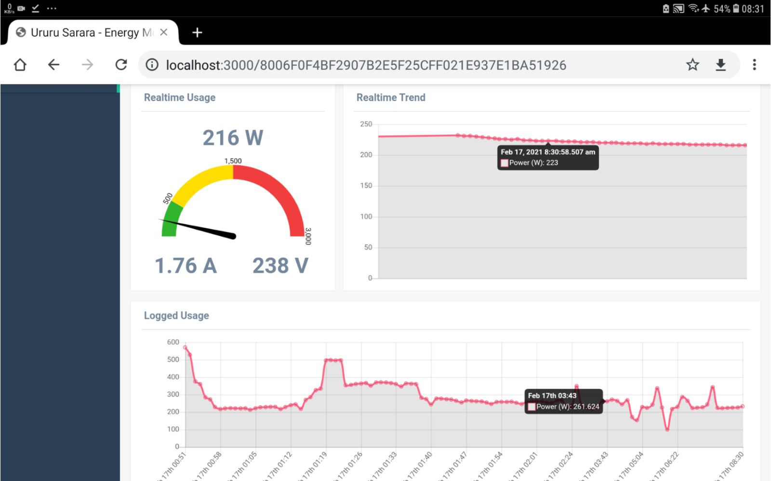Go back using the back arrow
Viewport: 771px width, 481px height.
[x=53, y=65]
